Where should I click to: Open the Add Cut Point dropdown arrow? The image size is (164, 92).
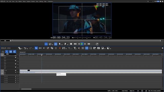click(66, 49)
